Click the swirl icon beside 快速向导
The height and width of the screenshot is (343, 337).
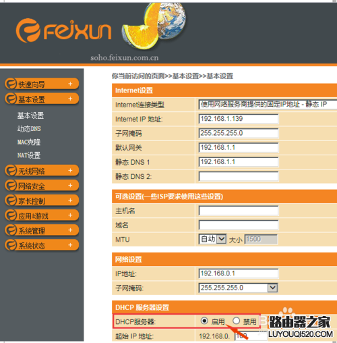pyautogui.click(x=11, y=84)
